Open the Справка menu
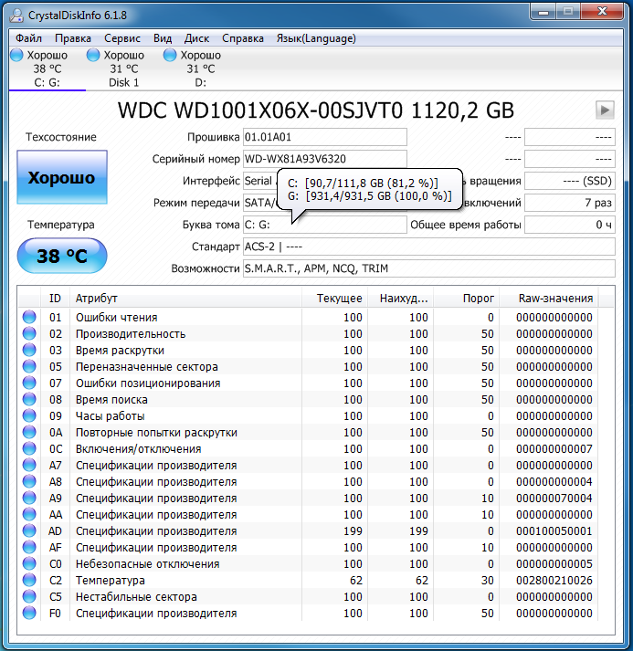Viewport: 633px width, 651px height. 243,38
